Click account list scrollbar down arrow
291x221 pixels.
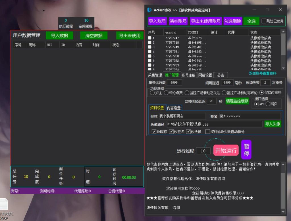(x=283, y=68)
